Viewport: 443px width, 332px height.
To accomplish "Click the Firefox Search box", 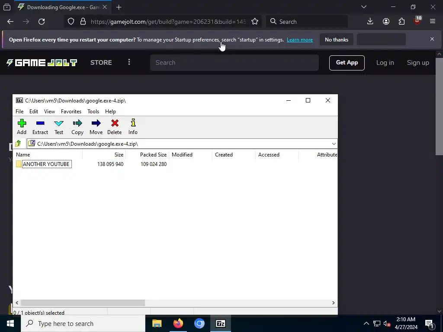I will pyautogui.click(x=307, y=22).
